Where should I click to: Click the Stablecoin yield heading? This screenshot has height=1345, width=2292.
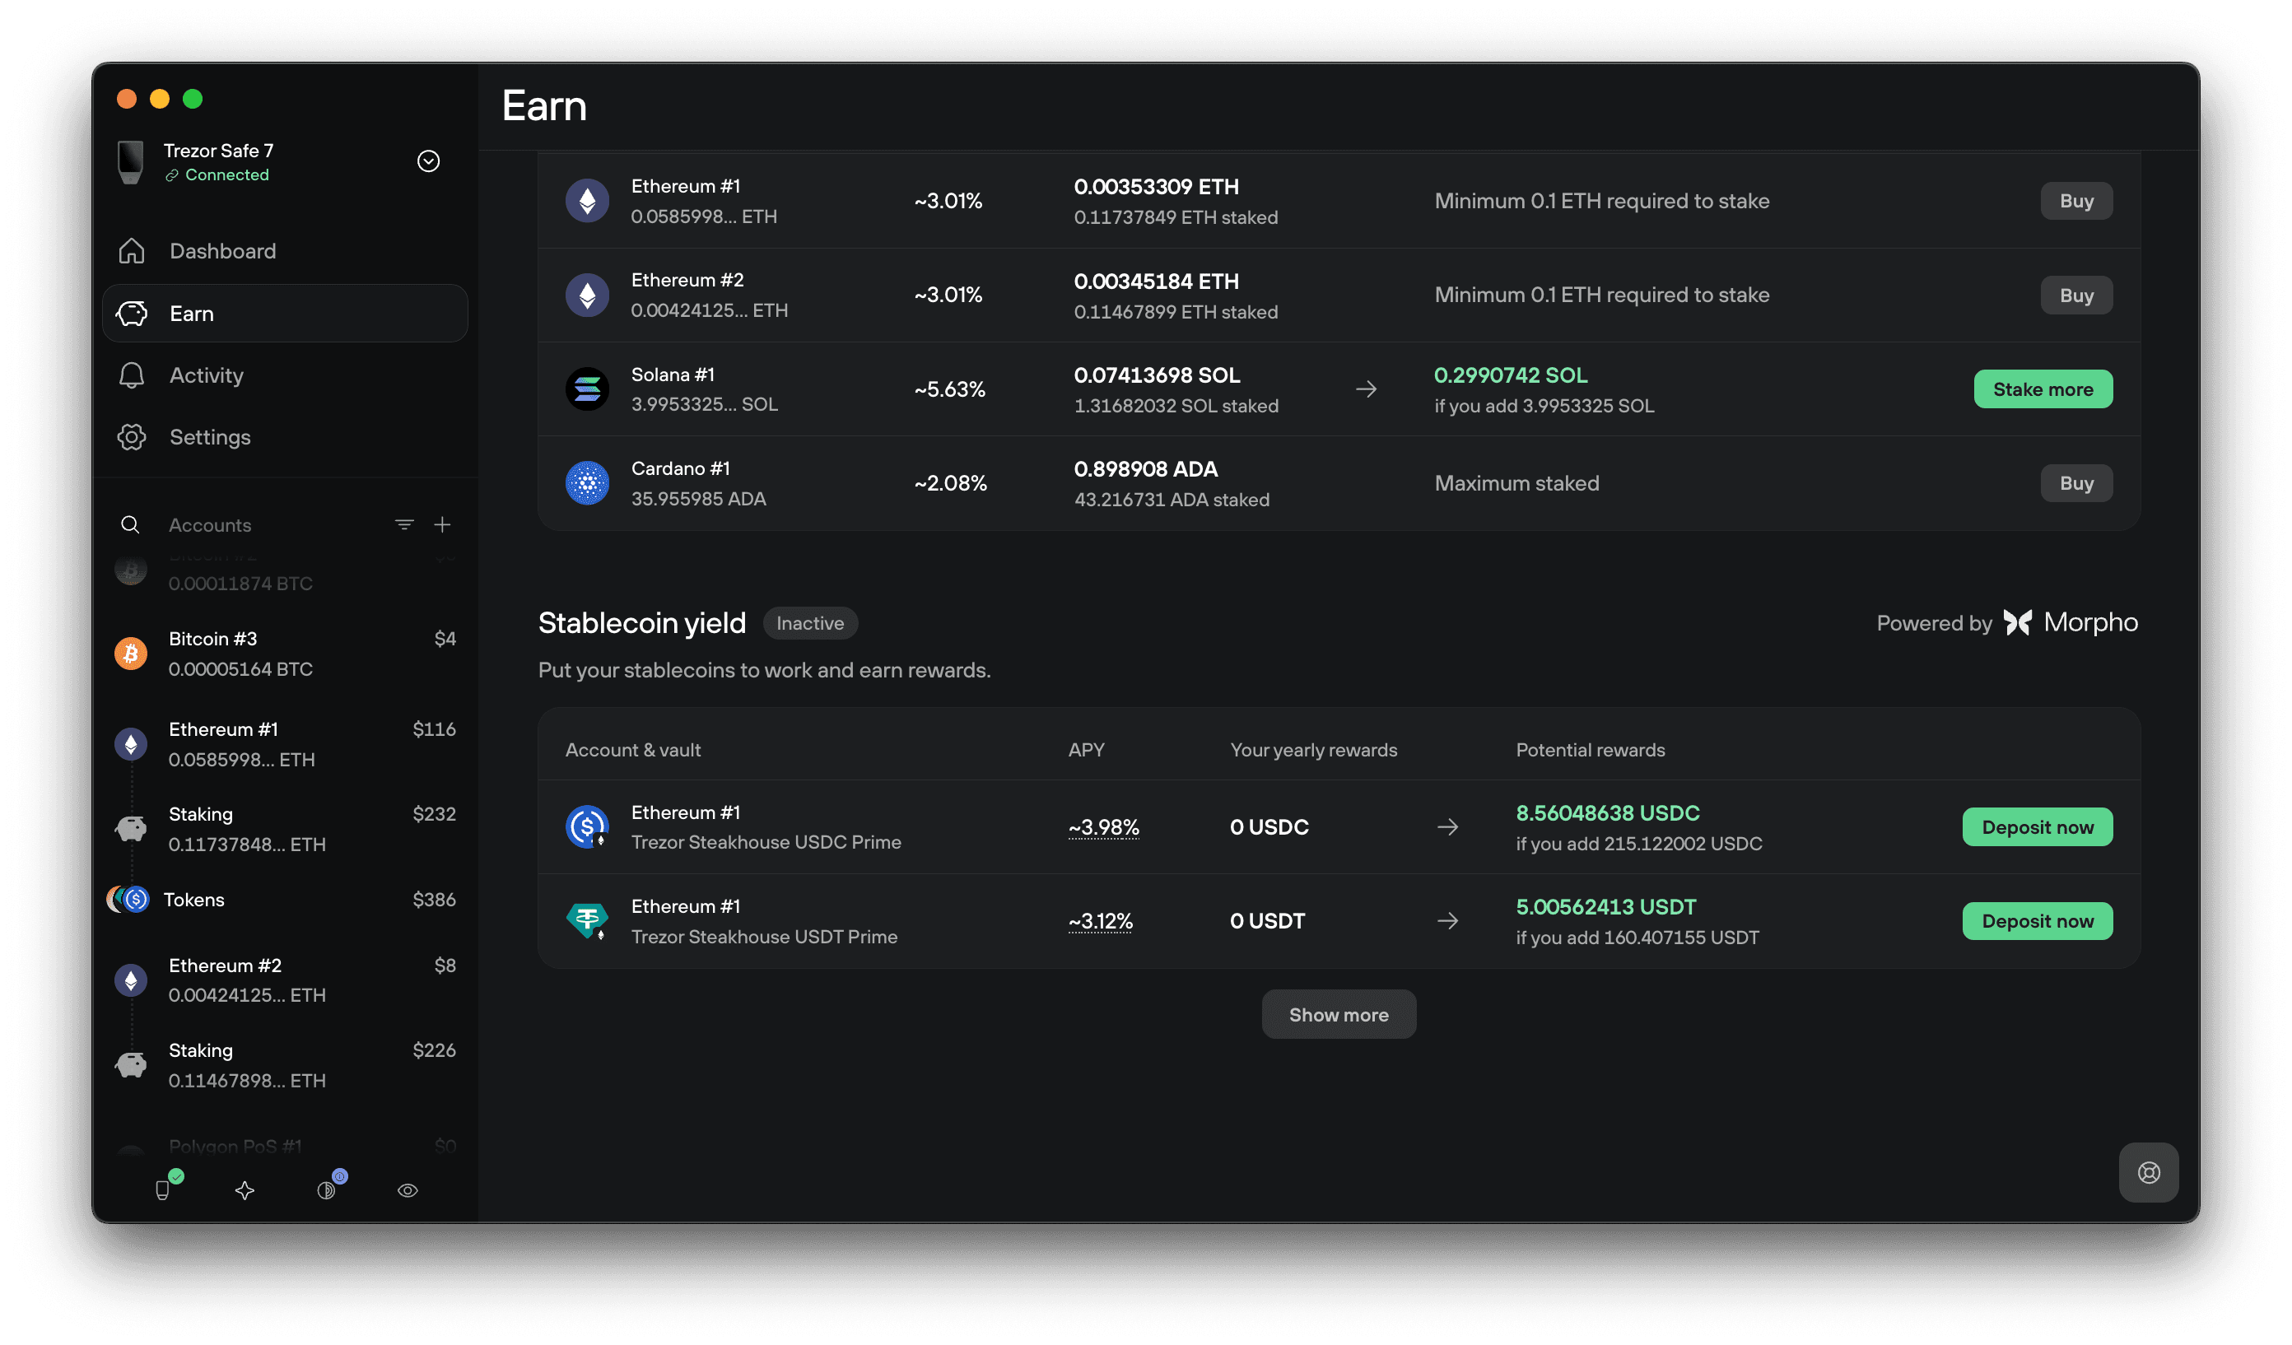tap(641, 623)
